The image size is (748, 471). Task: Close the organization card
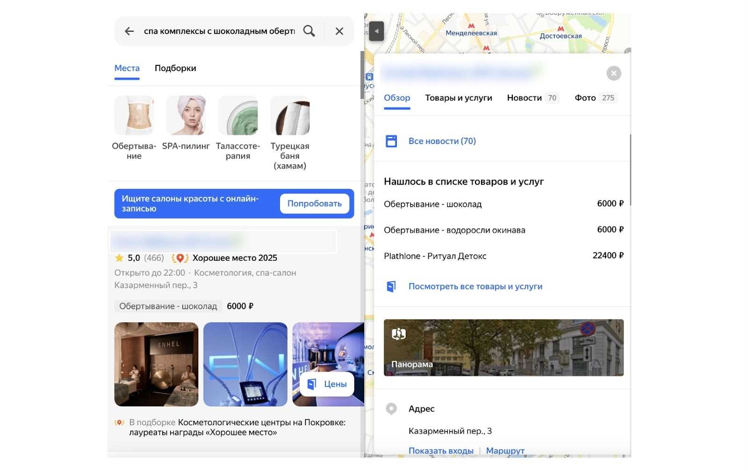[x=614, y=73]
